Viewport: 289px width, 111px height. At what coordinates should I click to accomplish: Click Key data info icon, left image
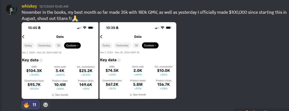pyautogui.click(x=41, y=60)
